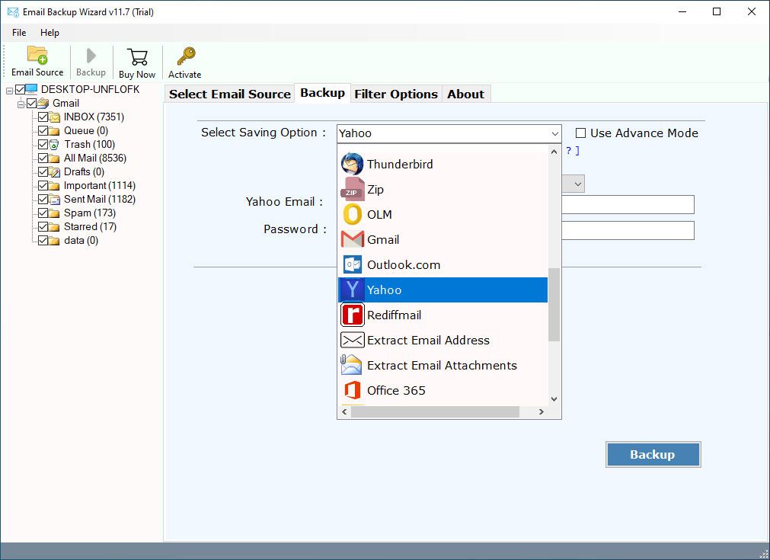Click the Spam folder icon
Screen dimensions: 770x560
pos(54,213)
